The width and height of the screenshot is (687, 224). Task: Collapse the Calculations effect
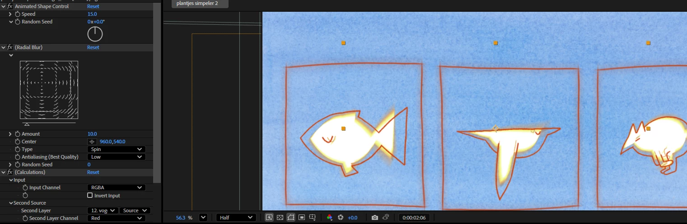3,172
